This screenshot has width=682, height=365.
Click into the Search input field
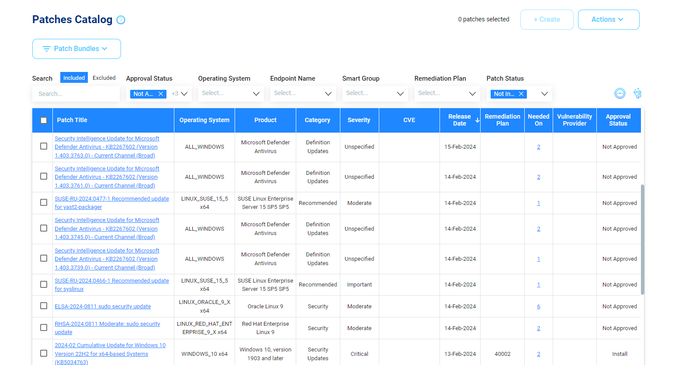click(x=76, y=94)
